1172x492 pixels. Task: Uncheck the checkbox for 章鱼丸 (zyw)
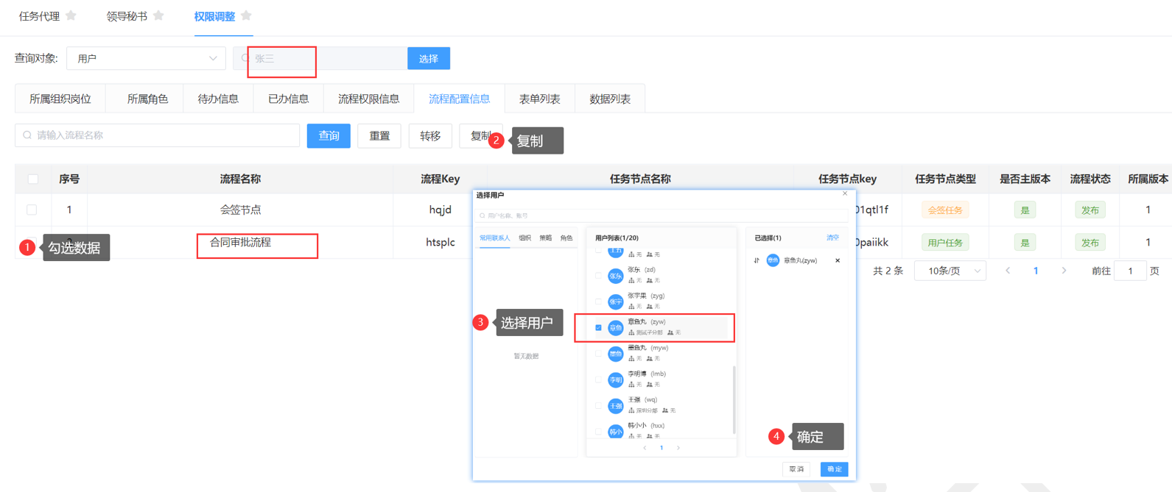coord(598,328)
